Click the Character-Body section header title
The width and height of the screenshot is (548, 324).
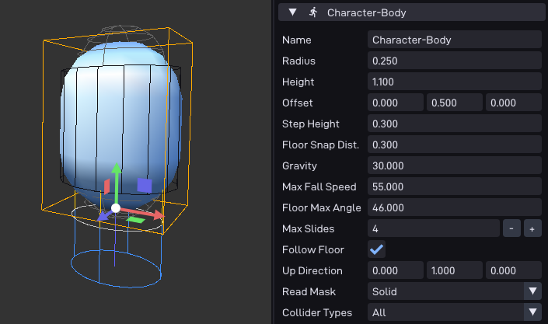(x=366, y=13)
